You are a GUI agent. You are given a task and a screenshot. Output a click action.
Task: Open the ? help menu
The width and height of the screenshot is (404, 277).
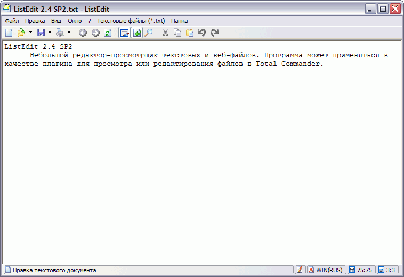point(90,21)
